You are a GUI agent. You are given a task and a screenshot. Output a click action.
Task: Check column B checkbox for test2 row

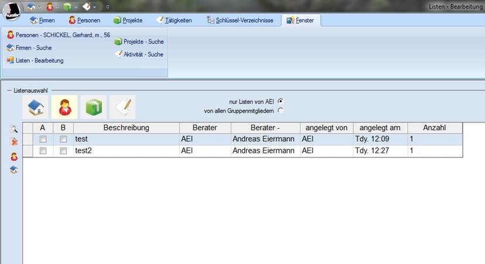click(63, 151)
